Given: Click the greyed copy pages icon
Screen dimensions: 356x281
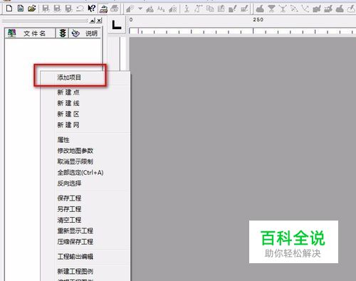Looking at the screenshot, I should click(210, 9).
